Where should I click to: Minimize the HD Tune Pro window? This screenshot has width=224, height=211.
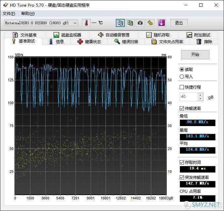pyautogui.click(x=186, y=5)
